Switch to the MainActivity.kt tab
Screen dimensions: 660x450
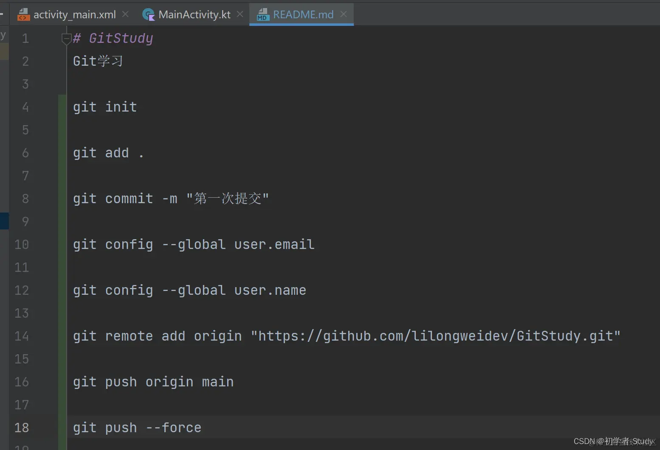194,14
